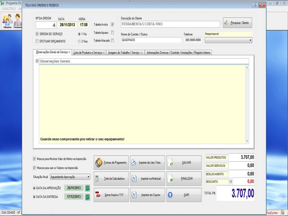Image resolution: width=288 pixels, height=216 pixels.
Task: Switch to Lista de Produtos e Serviços tab
Action: (89, 53)
